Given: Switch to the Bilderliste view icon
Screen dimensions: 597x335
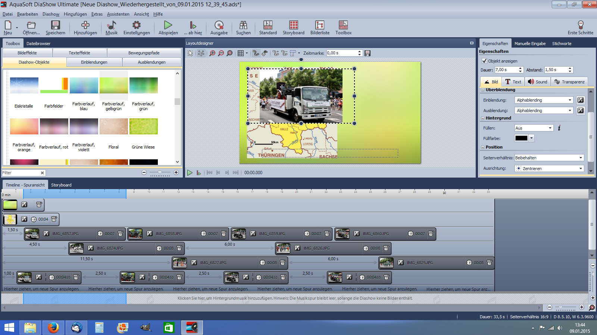Looking at the screenshot, I should [x=320, y=25].
